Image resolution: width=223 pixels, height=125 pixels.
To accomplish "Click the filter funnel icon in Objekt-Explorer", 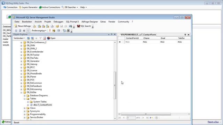I will click(x=40, y=38).
